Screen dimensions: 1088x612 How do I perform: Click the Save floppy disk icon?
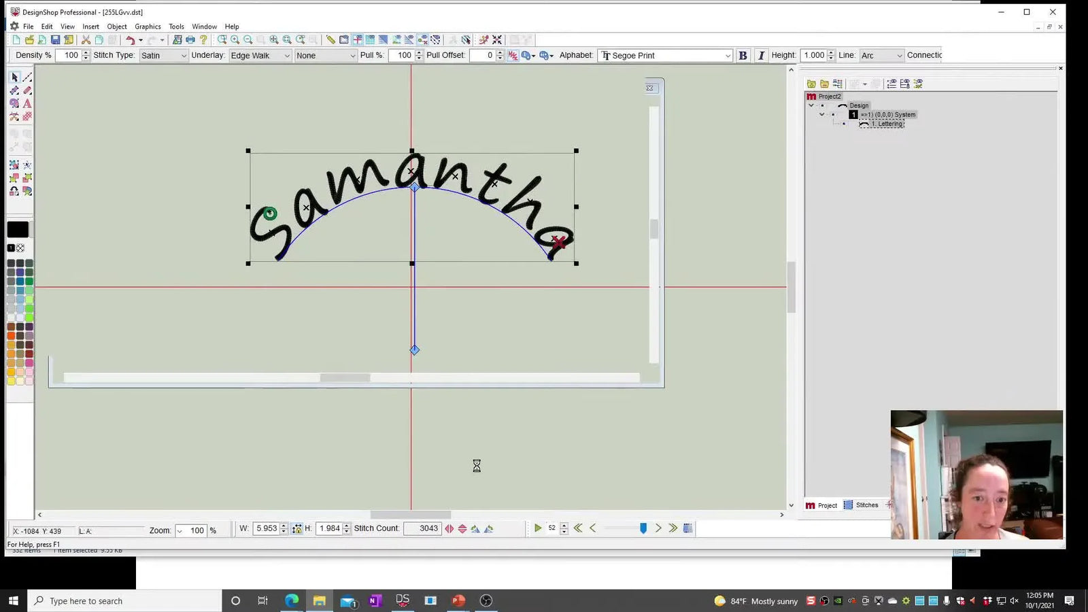point(56,40)
